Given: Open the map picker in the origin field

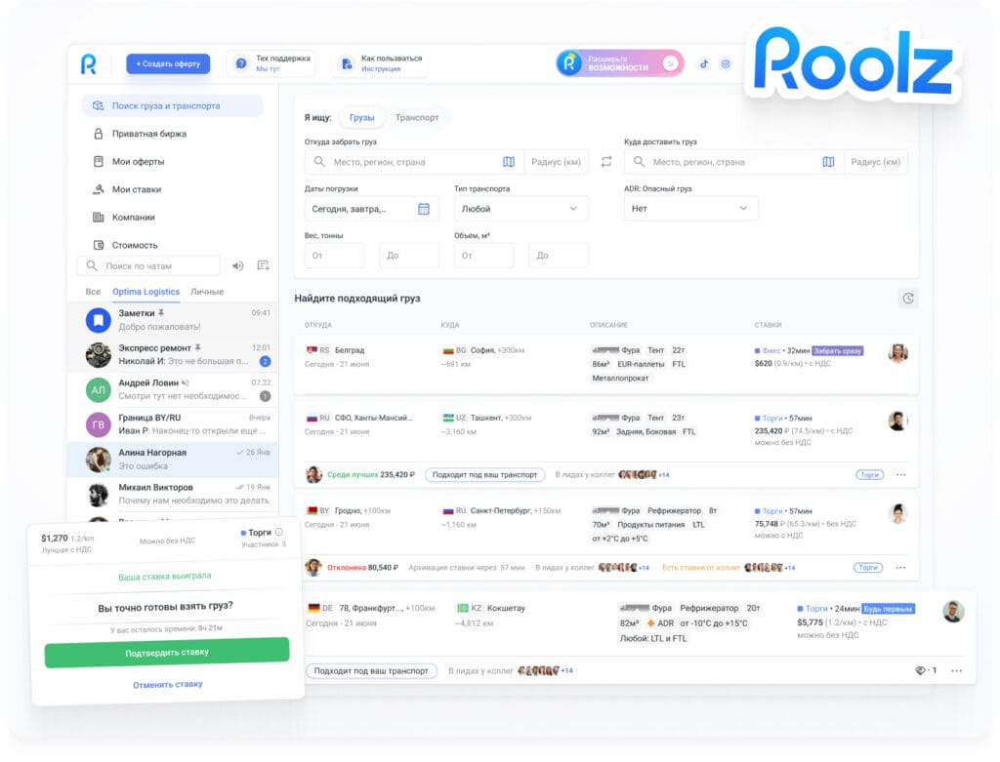Looking at the screenshot, I should [507, 161].
